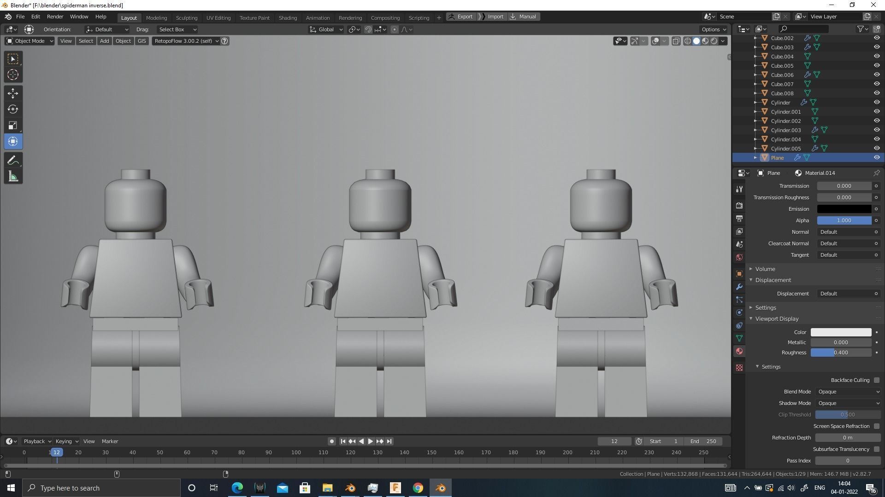Open the Shadow Mode dropdown
The height and width of the screenshot is (497, 885).
(x=848, y=403)
